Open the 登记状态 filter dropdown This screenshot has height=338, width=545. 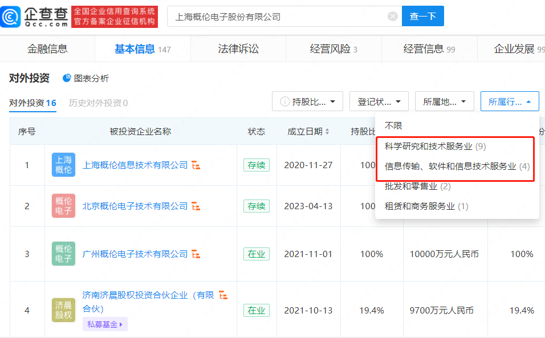click(379, 101)
